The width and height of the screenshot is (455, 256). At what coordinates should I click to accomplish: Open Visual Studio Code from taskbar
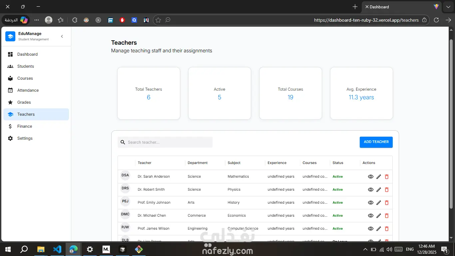pos(57,249)
